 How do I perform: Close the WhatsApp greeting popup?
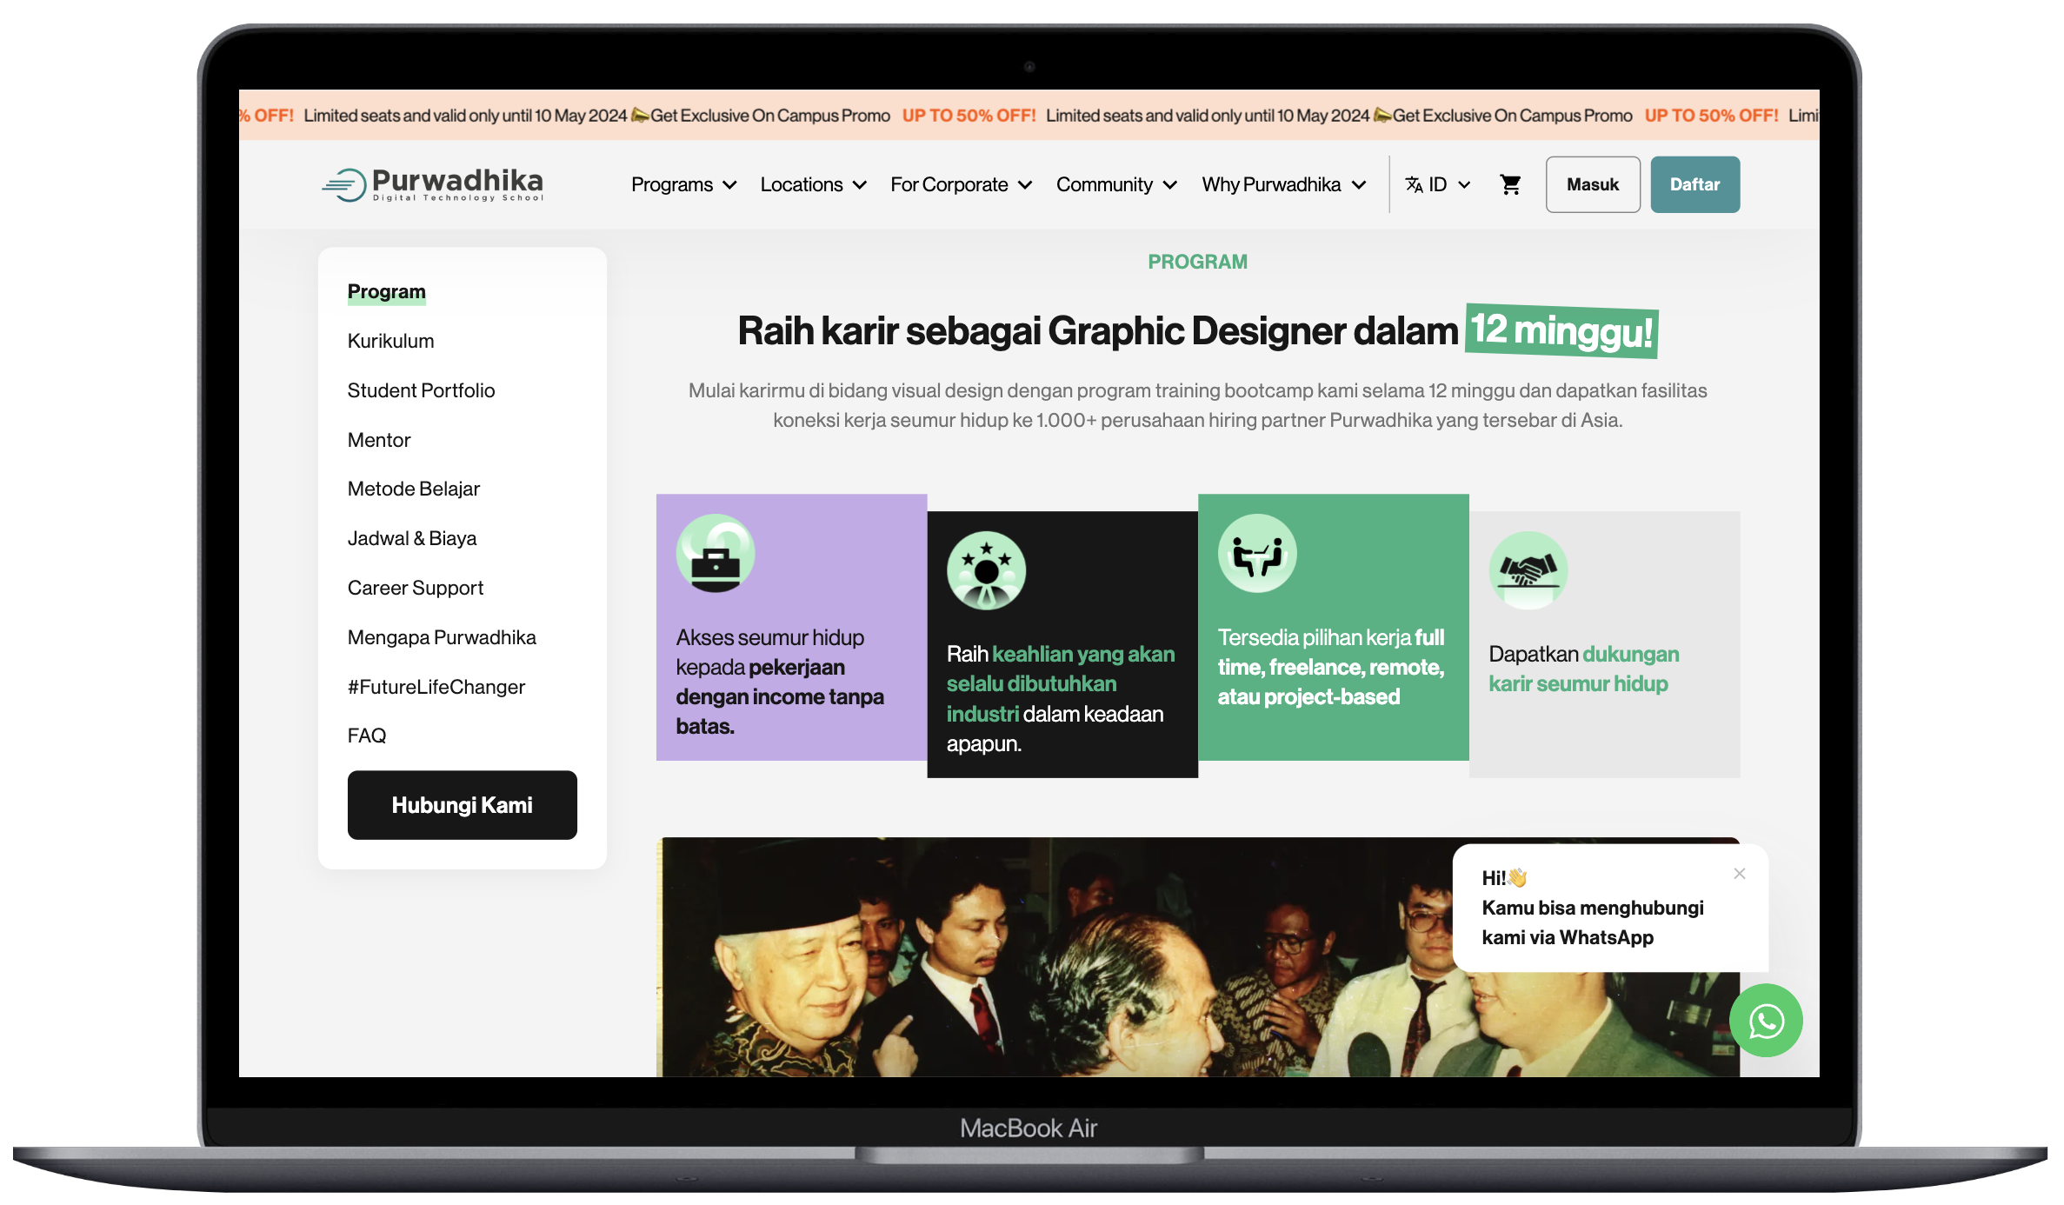[1739, 874]
